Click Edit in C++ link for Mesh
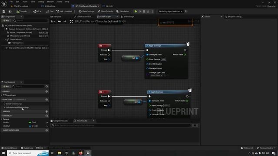This screenshot has width=278, height=156. [43, 36]
